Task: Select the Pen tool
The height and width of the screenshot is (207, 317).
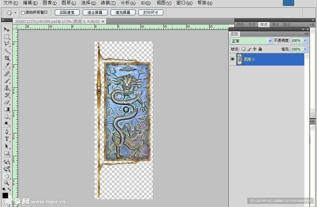Action: point(7,132)
